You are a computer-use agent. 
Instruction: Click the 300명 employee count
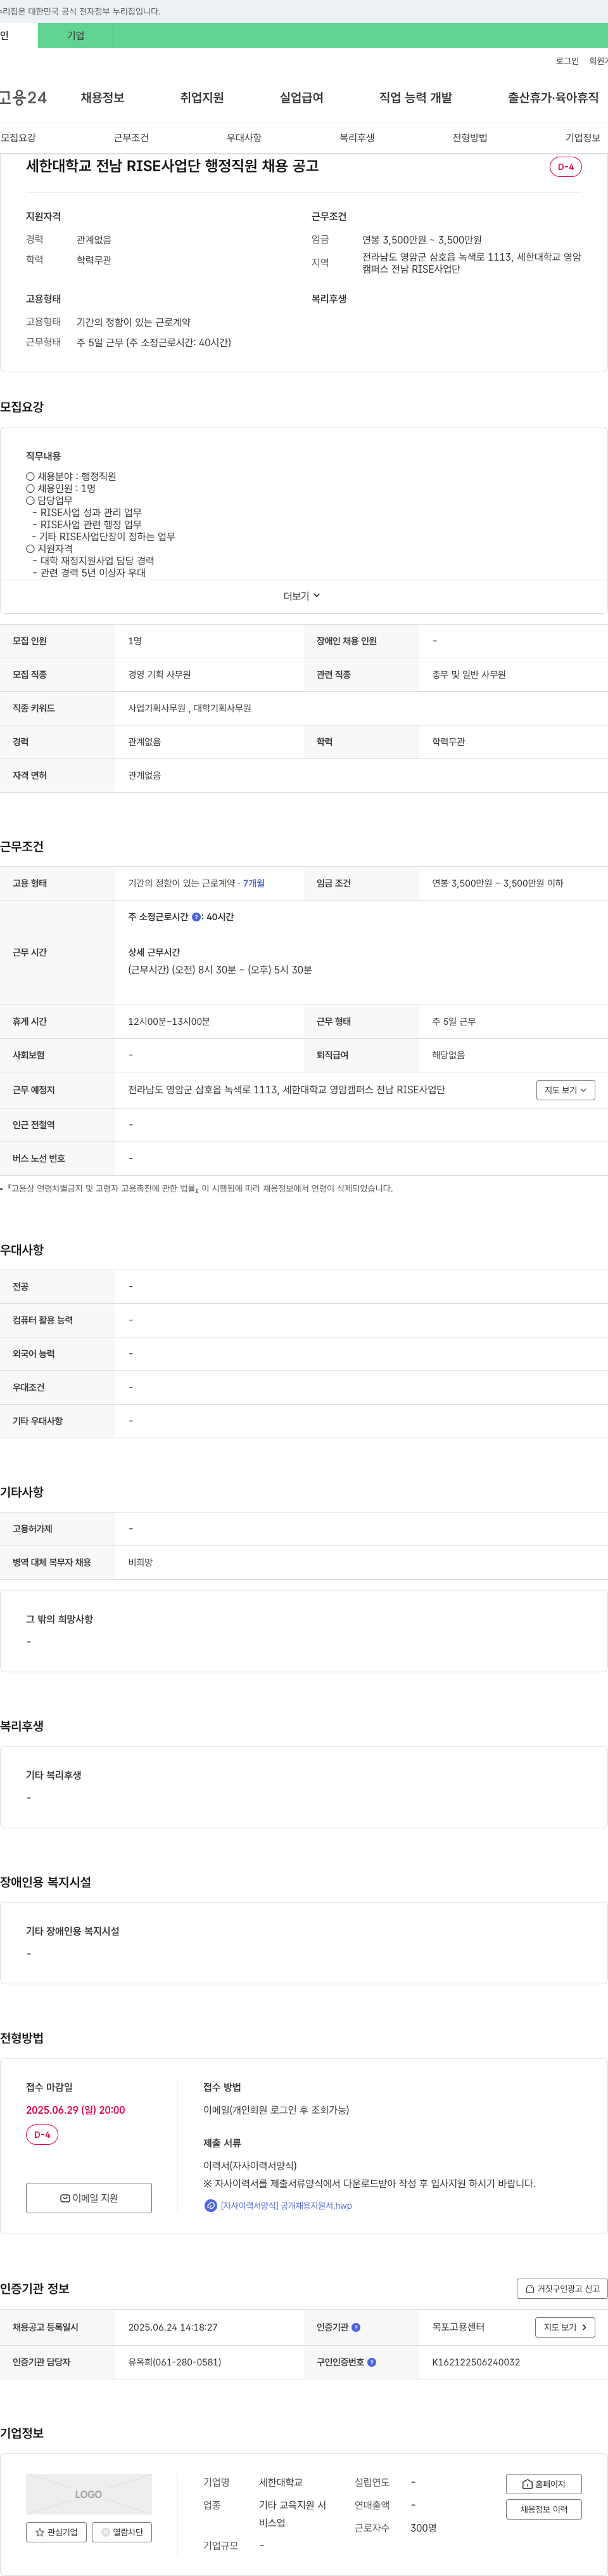tap(423, 2528)
